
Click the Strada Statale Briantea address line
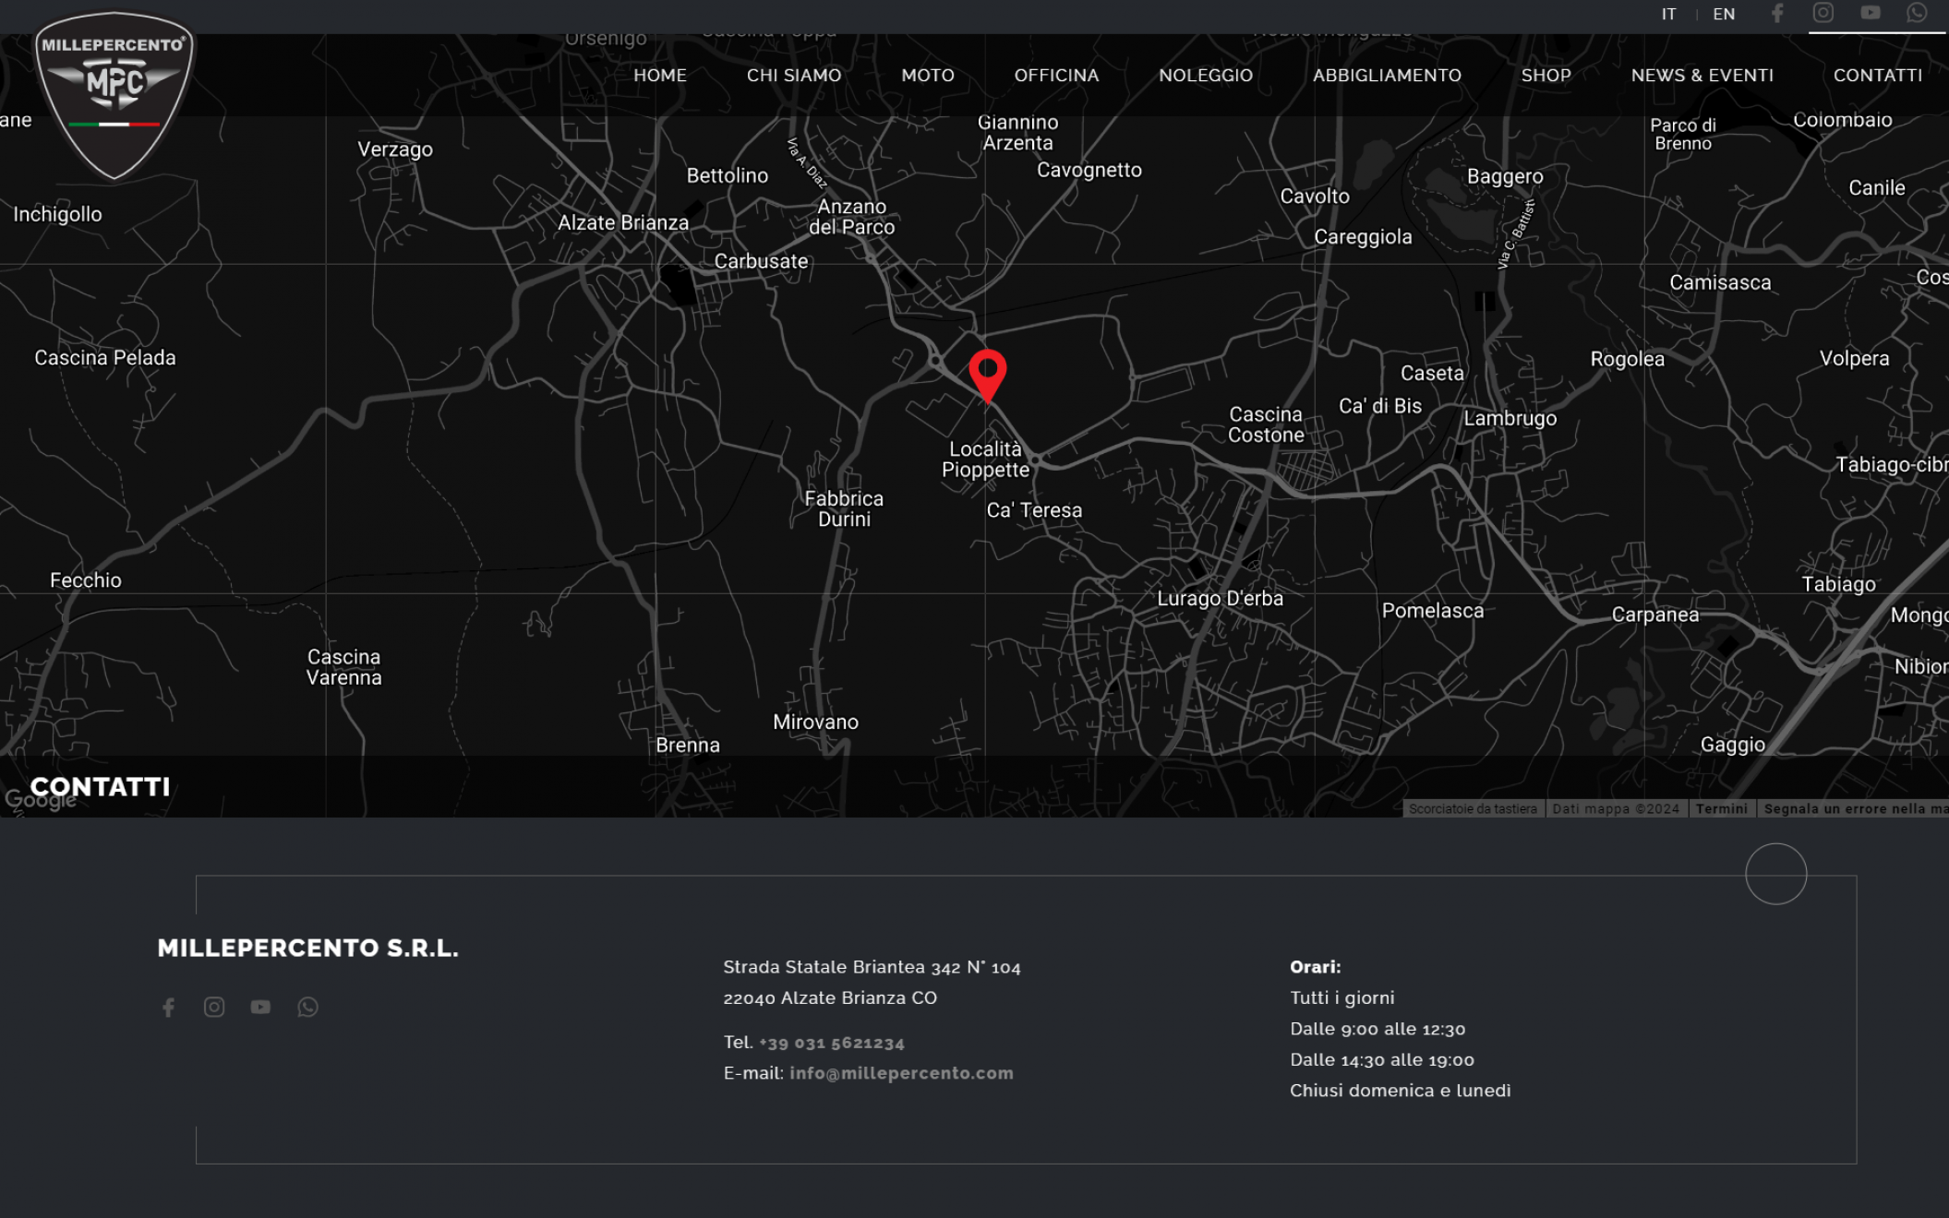[x=872, y=967]
